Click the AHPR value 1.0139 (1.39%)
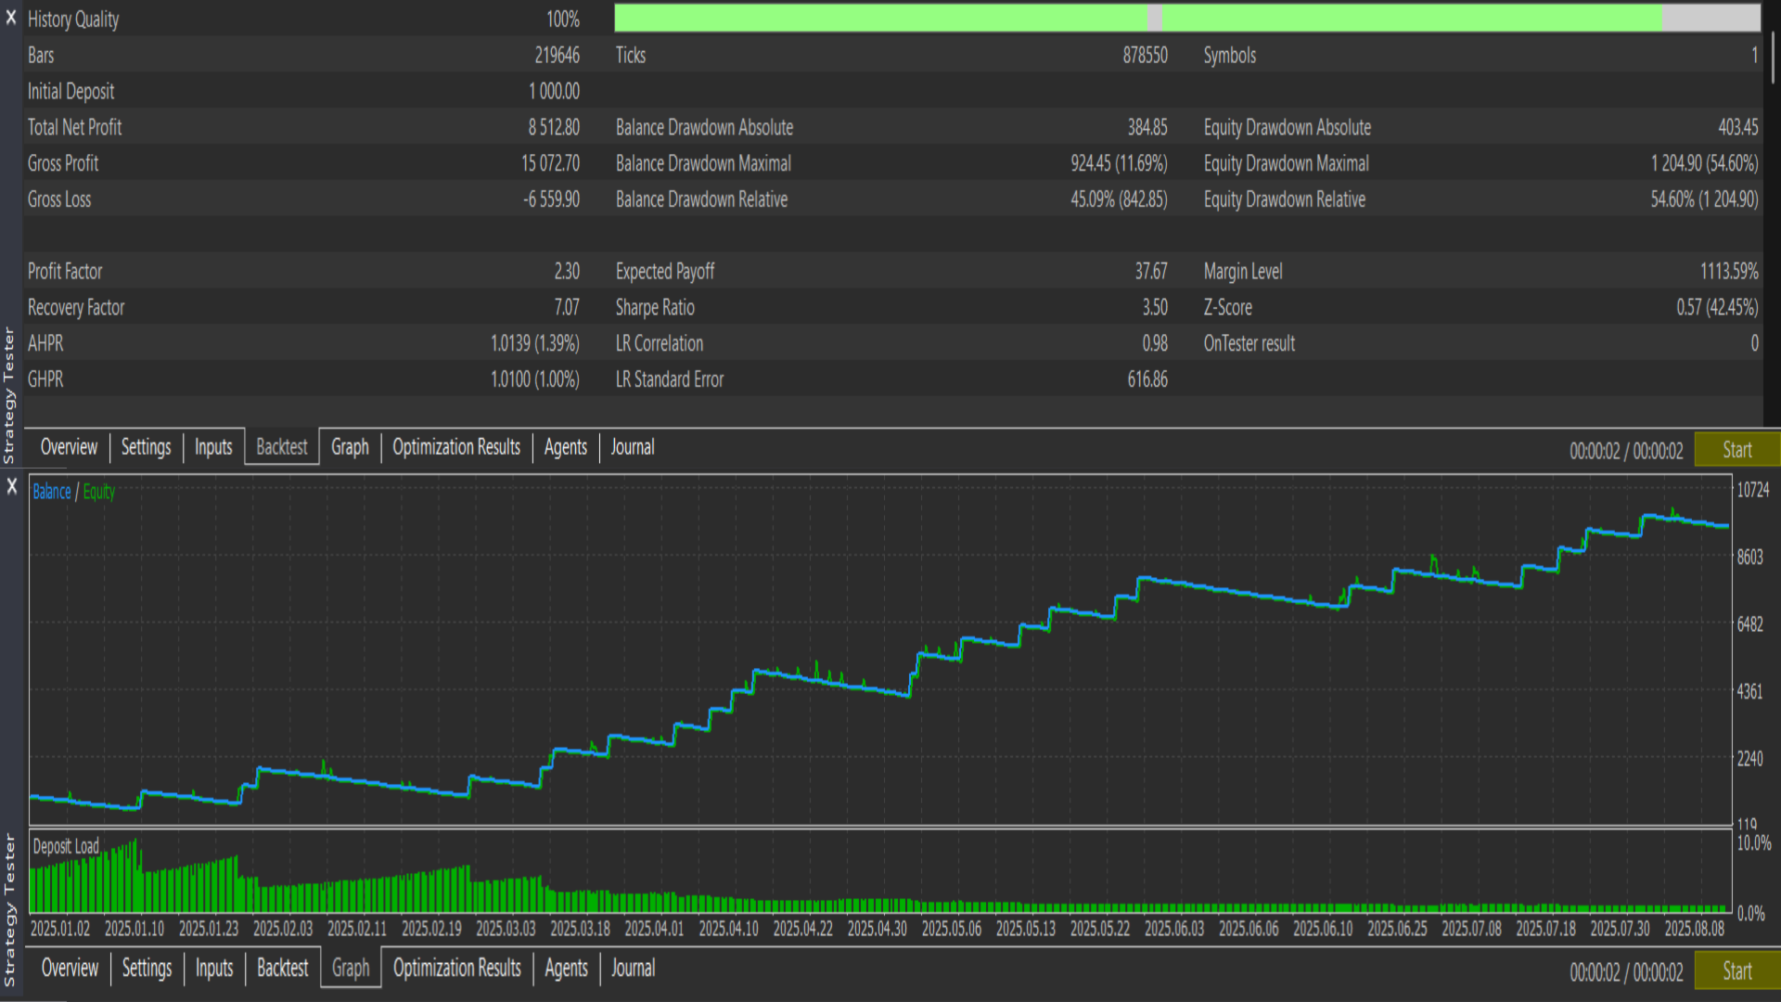Image resolution: width=1781 pixels, height=1002 pixels. click(535, 343)
